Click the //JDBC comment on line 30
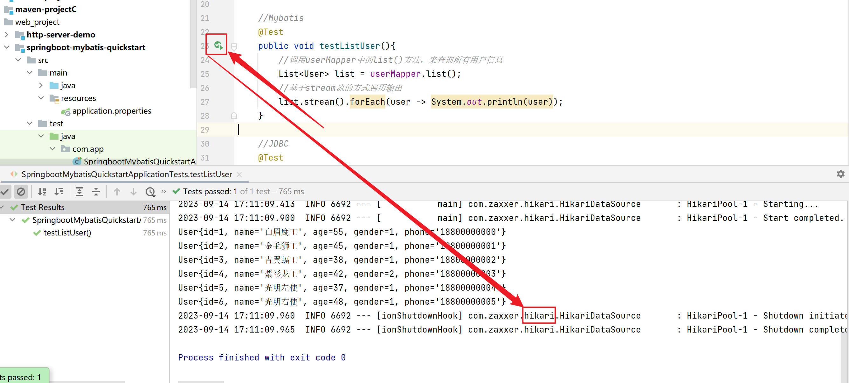The height and width of the screenshot is (383, 849). click(x=273, y=144)
